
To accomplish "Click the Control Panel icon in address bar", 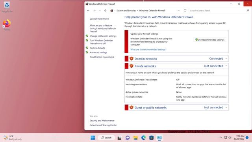I will [111, 11].
